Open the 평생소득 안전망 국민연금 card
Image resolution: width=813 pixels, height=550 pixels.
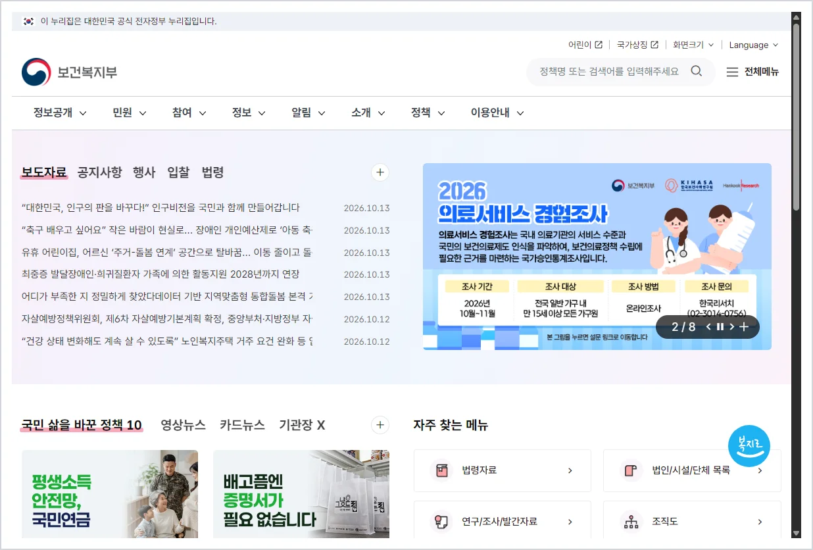click(110, 494)
